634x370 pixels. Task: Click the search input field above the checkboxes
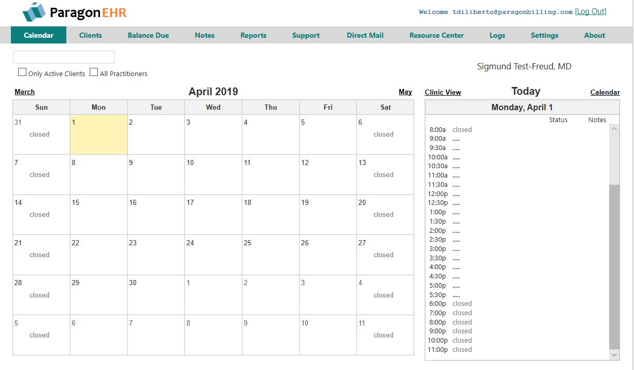[x=63, y=57]
